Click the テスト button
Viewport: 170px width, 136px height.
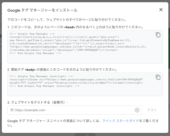152,110
